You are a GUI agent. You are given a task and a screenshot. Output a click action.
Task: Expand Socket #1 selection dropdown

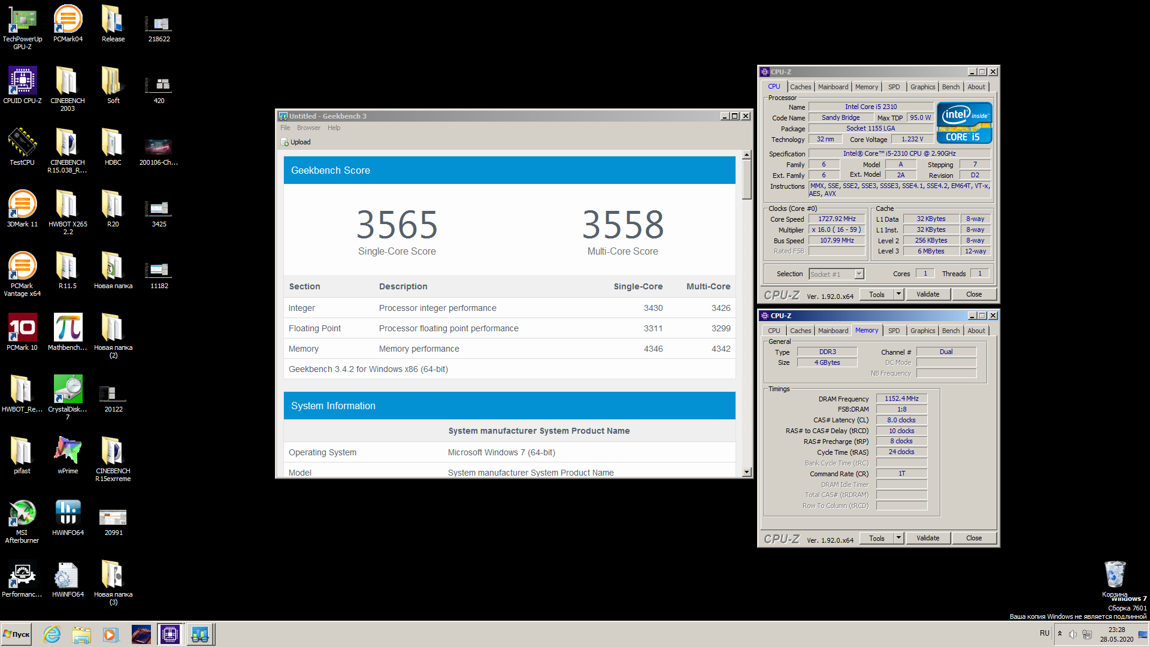point(859,274)
